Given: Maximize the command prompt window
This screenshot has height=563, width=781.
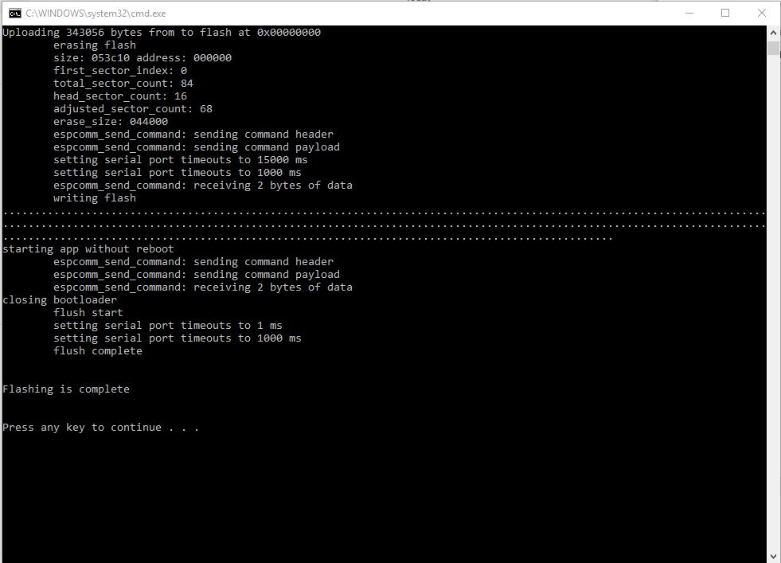Looking at the screenshot, I should click(725, 13).
